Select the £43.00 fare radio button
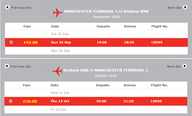Image resolution: width=192 pixels, height=116 pixels. point(11,42)
